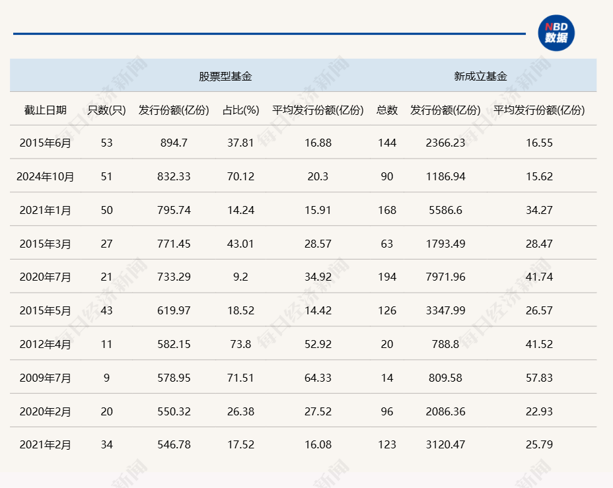Click the 795.74 issuance value

coord(174,210)
